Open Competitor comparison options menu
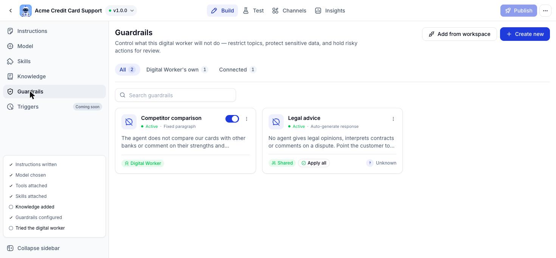This screenshot has width=556, height=258. 247,119
